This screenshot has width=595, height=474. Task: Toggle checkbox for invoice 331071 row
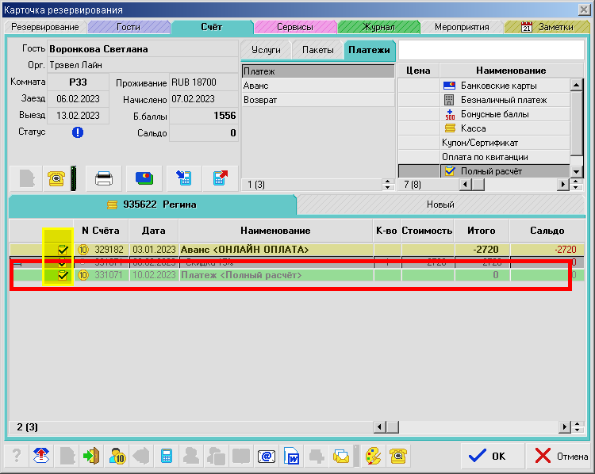(x=63, y=275)
